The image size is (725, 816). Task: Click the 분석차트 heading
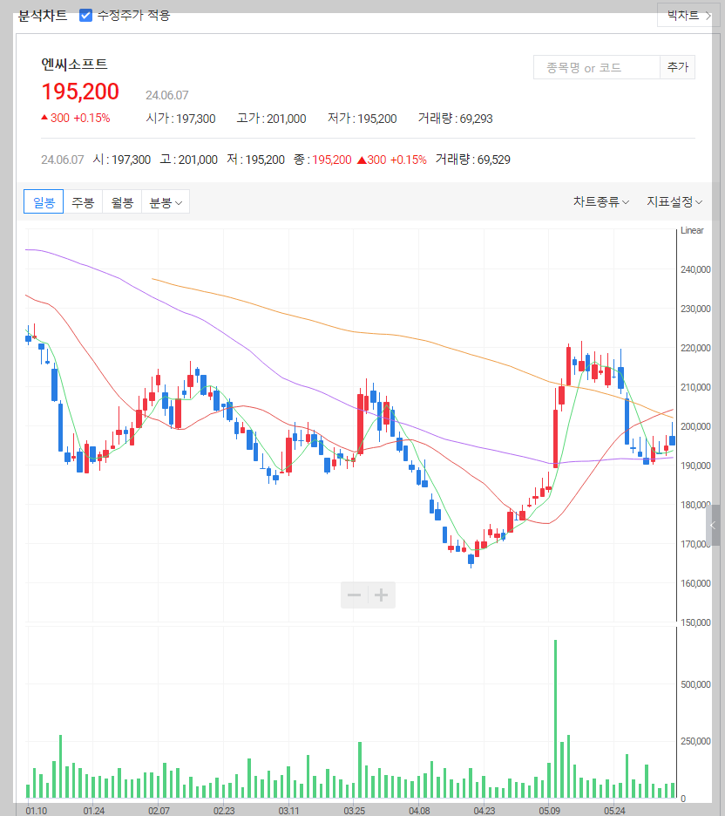[x=43, y=16]
